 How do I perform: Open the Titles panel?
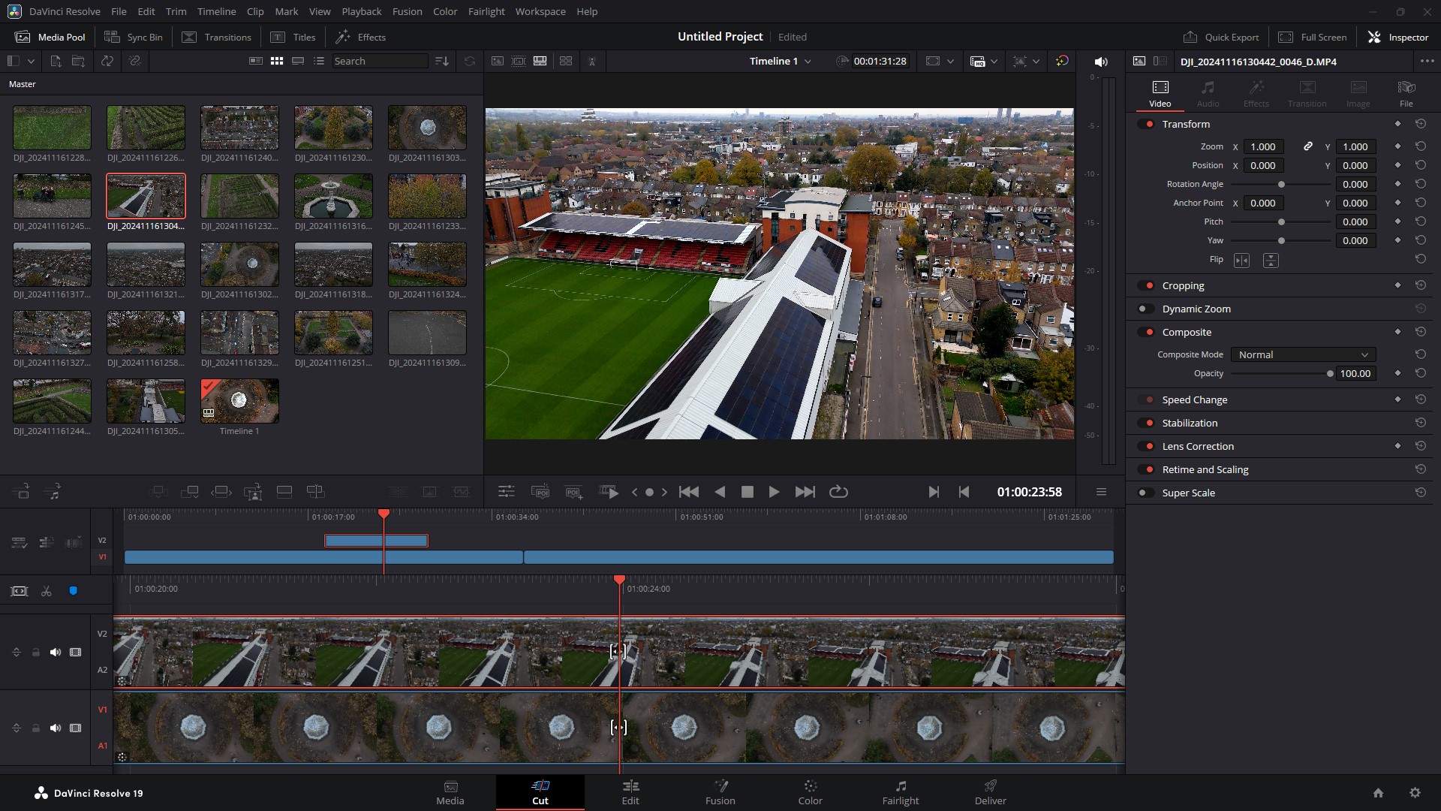pos(293,37)
